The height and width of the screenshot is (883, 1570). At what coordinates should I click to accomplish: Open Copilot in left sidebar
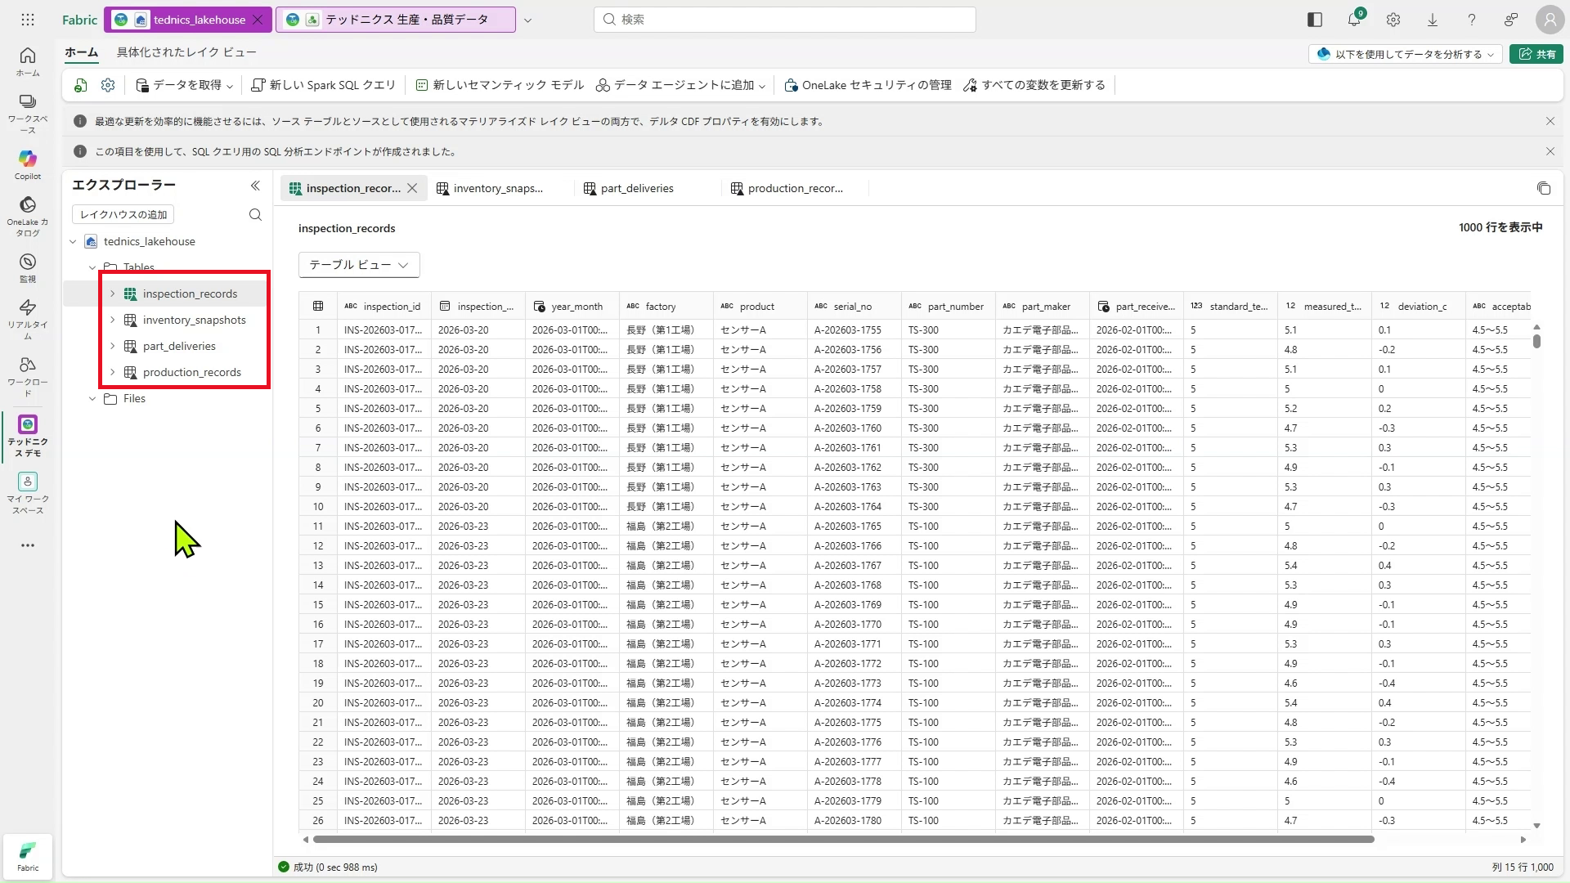point(28,164)
